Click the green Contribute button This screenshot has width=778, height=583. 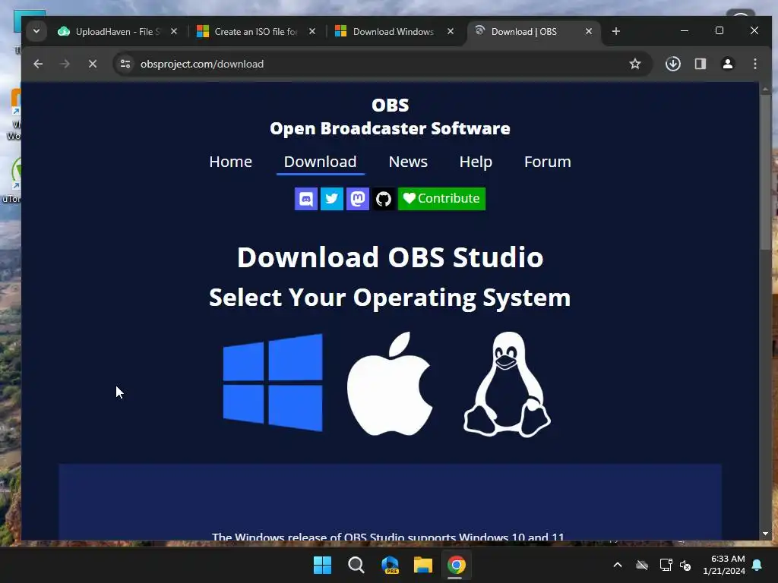(x=441, y=199)
